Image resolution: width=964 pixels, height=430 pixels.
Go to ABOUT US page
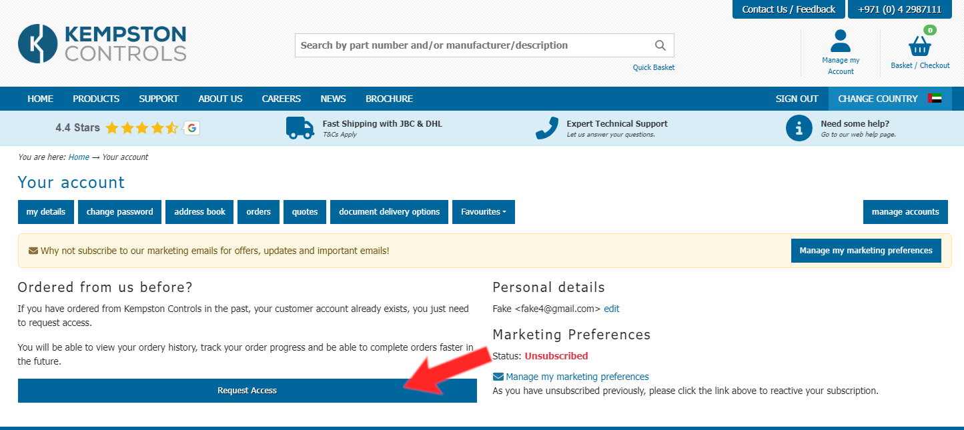coord(220,99)
